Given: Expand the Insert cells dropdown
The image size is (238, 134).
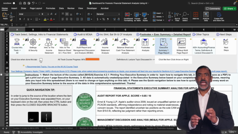Looking at the screenshot, I should (162, 13).
